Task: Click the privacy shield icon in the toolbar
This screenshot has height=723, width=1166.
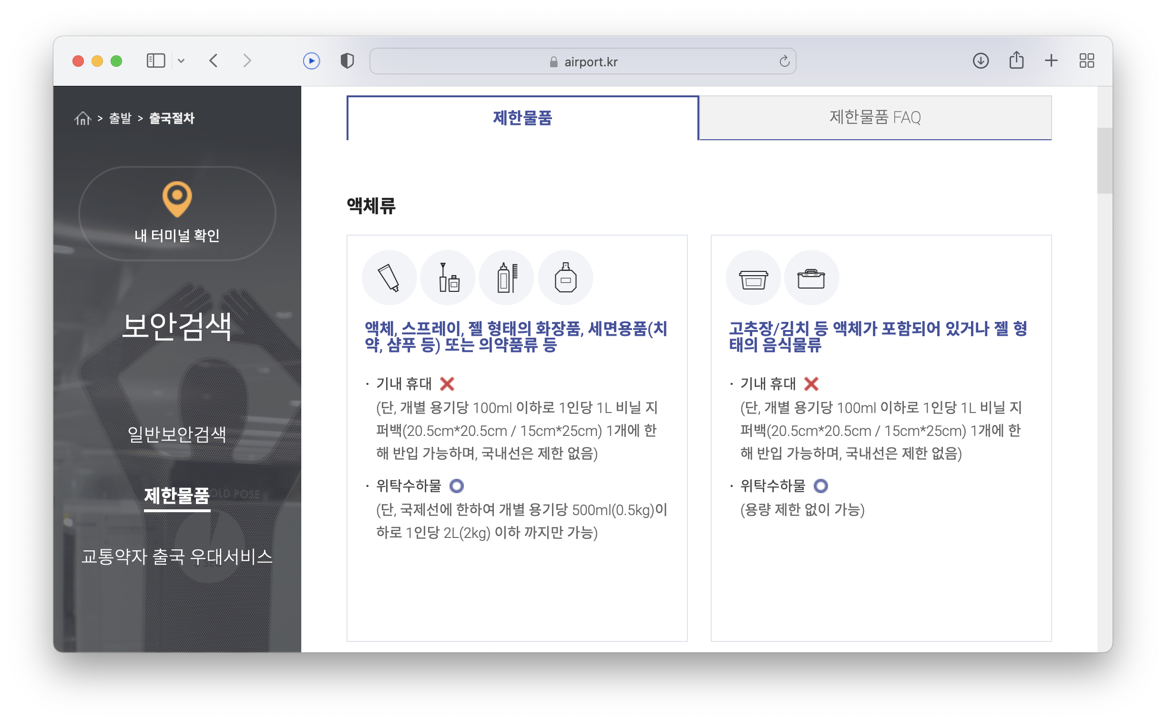Action: click(347, 61)
